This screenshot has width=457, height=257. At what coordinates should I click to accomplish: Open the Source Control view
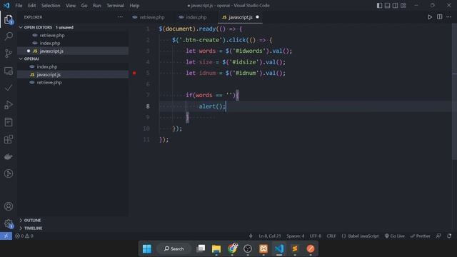9,54
